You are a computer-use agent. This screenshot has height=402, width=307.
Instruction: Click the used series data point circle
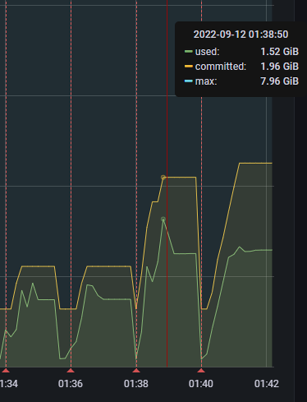pos(163,219)
